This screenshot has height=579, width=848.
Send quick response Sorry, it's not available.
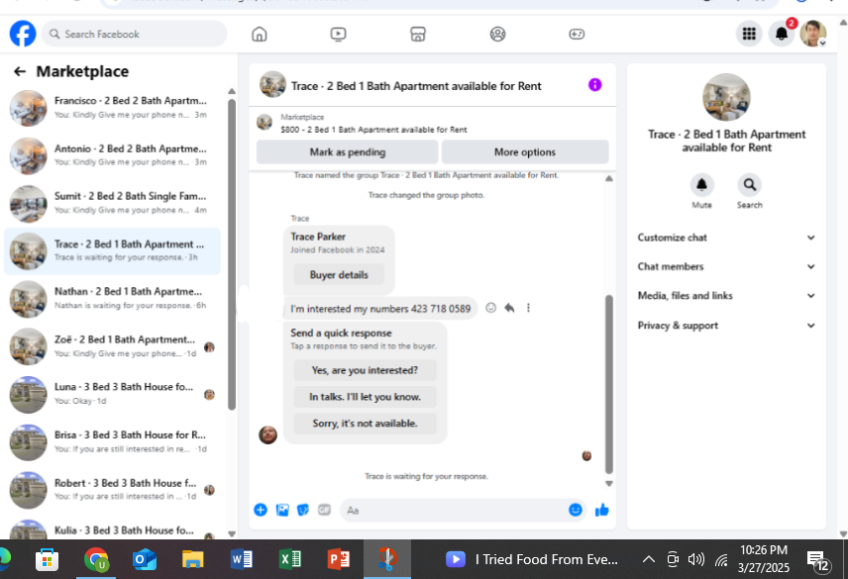[x=365, y=423]
